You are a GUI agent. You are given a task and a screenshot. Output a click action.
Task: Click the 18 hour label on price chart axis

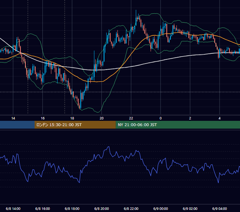pyautogui.click(x=72, y=118)
